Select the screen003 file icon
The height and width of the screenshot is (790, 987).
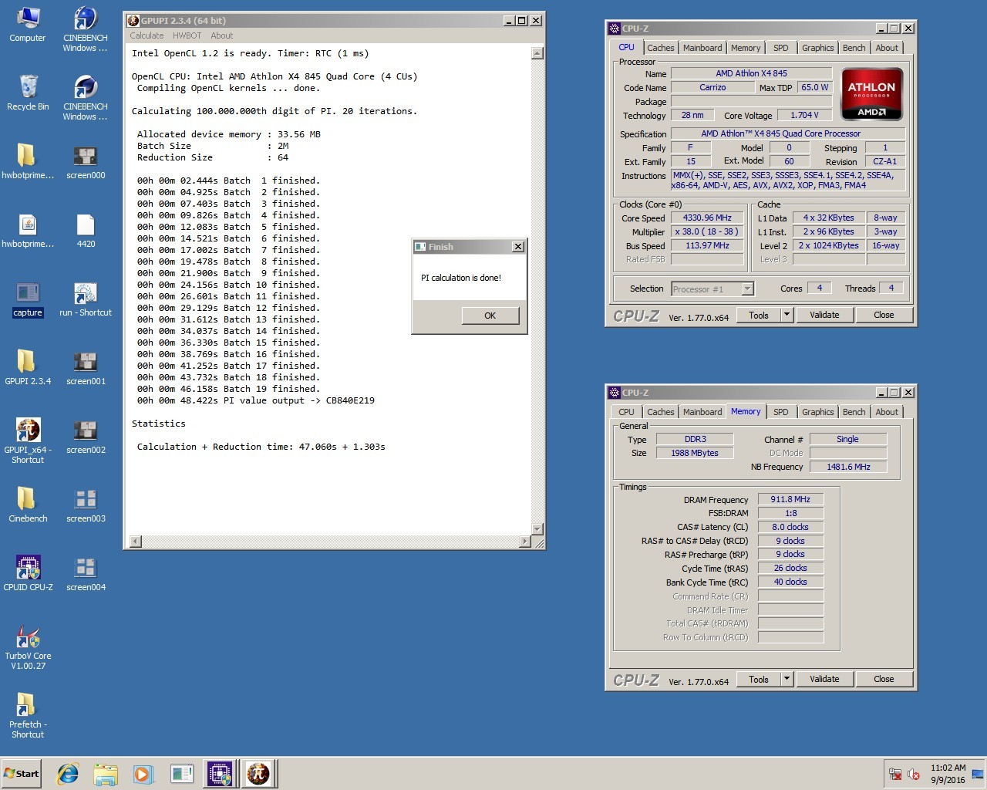pyautogui.click(x=86, y=505)
